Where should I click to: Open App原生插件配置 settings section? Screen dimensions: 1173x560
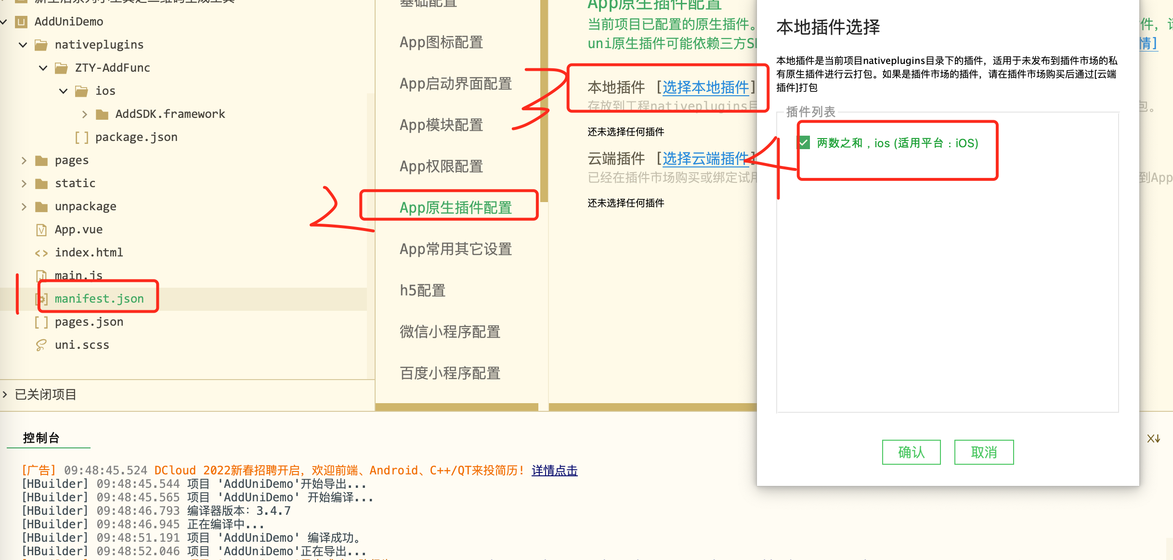click(x=456, y=208)
